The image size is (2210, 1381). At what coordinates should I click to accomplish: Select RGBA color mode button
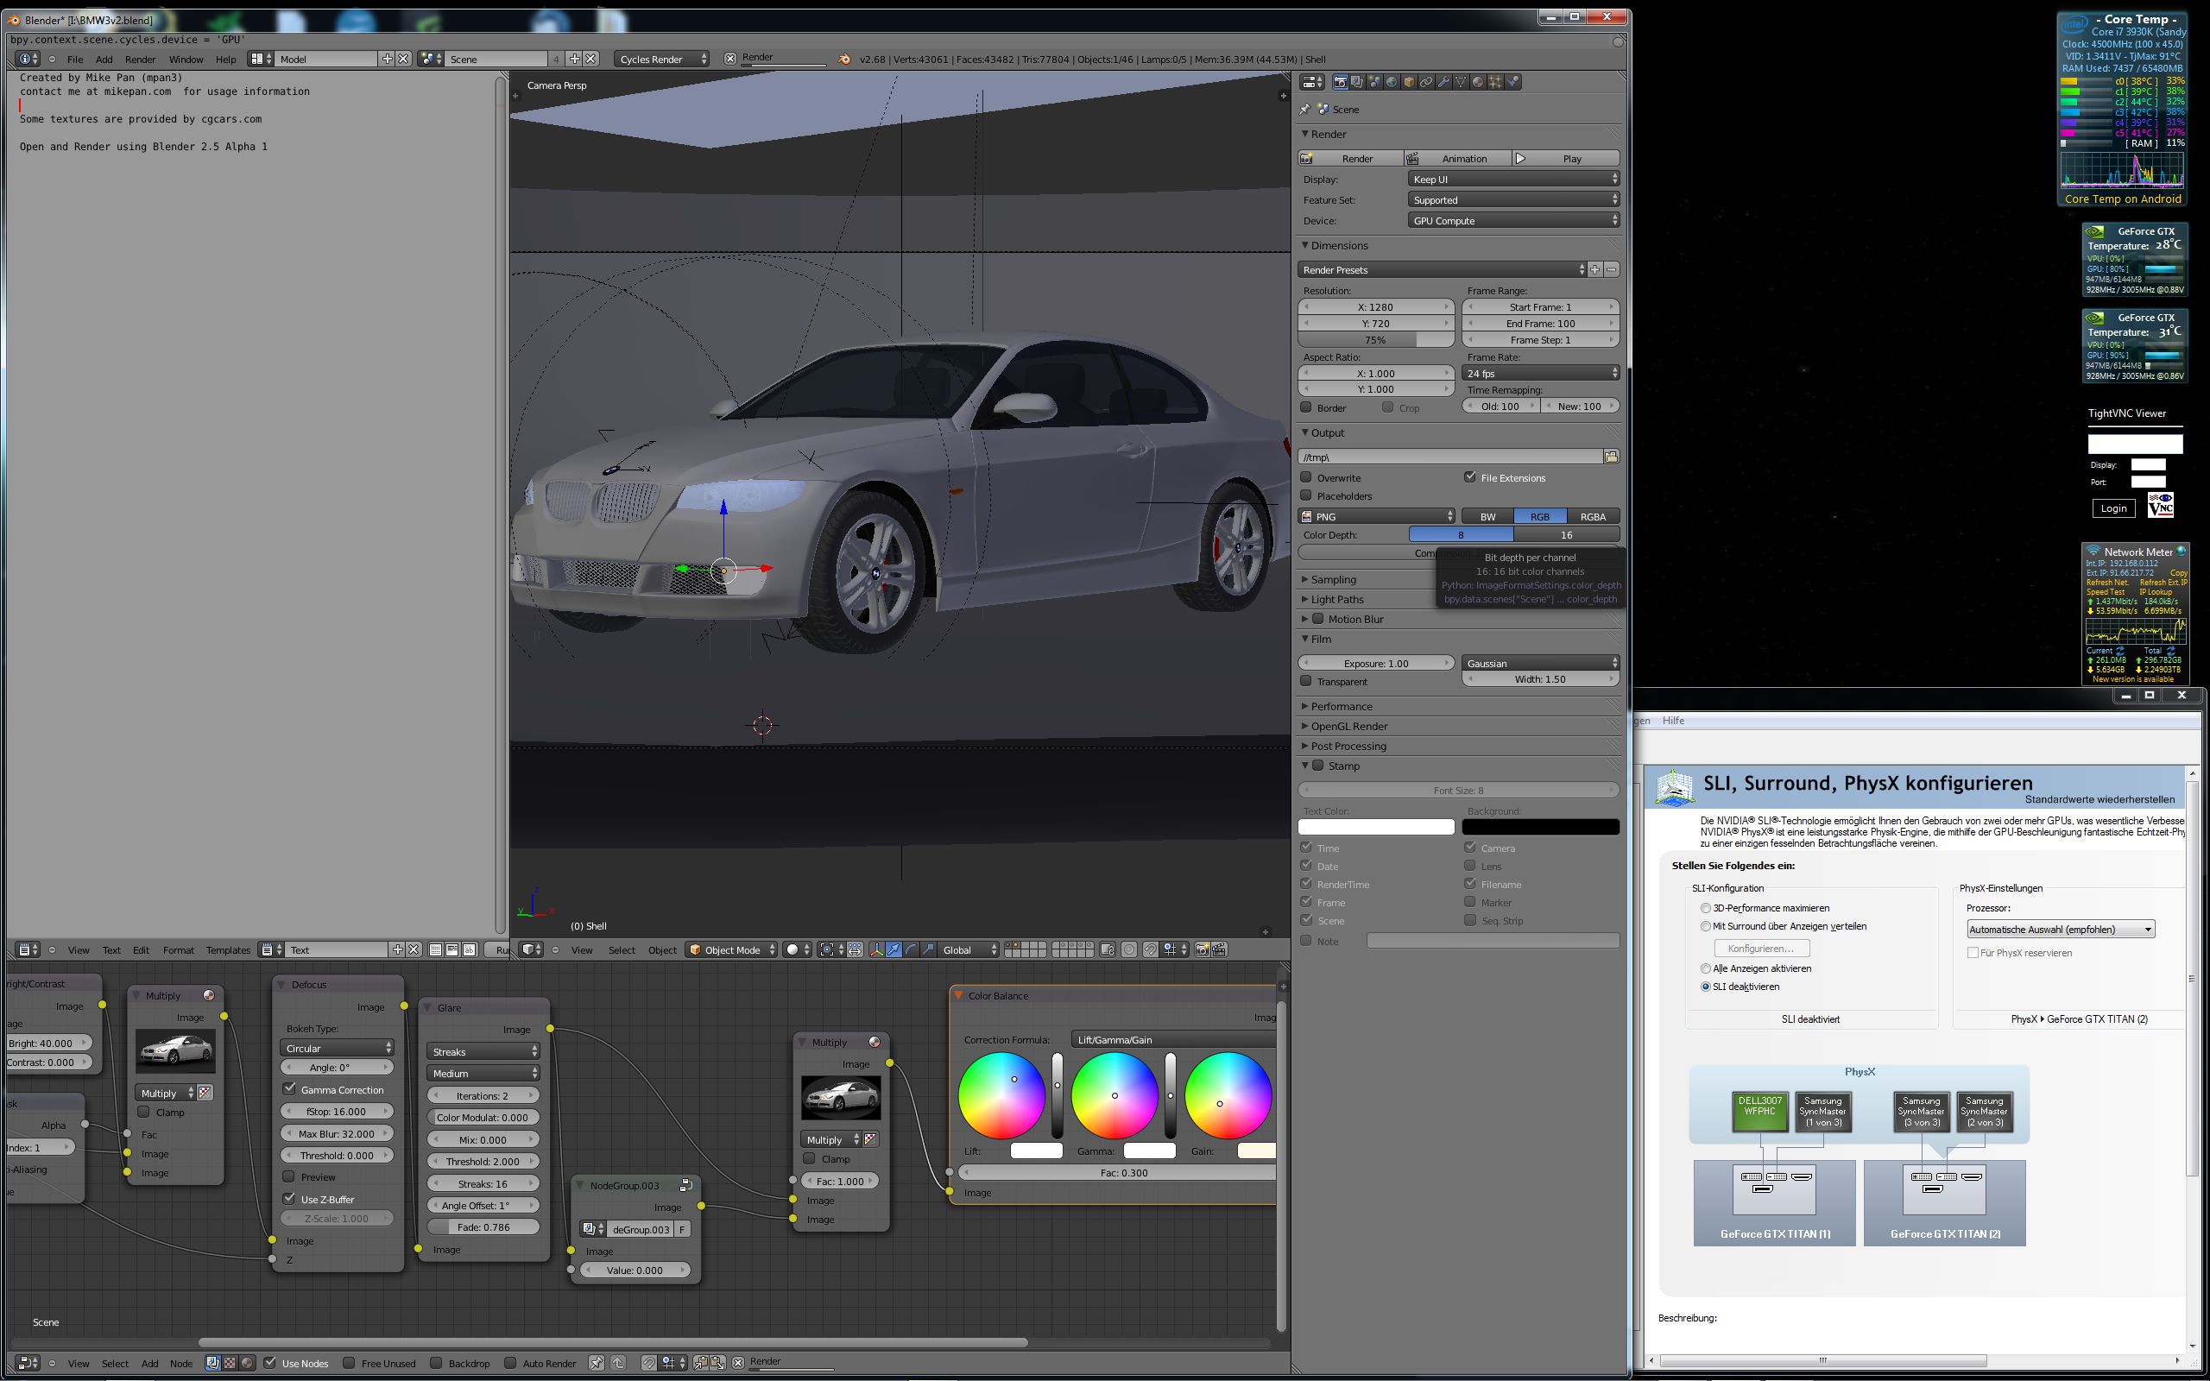pyautogui.click(x=1592, y=517)
